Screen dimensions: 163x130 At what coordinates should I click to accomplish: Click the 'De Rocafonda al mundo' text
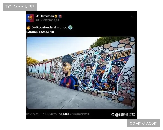pos(49,27)
